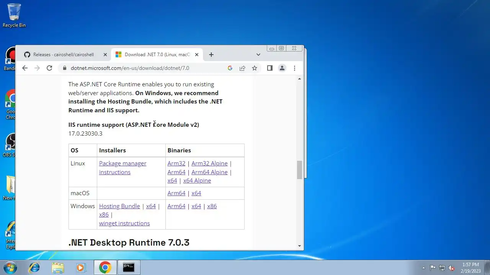Click the scrollbar up arrow

299,79
